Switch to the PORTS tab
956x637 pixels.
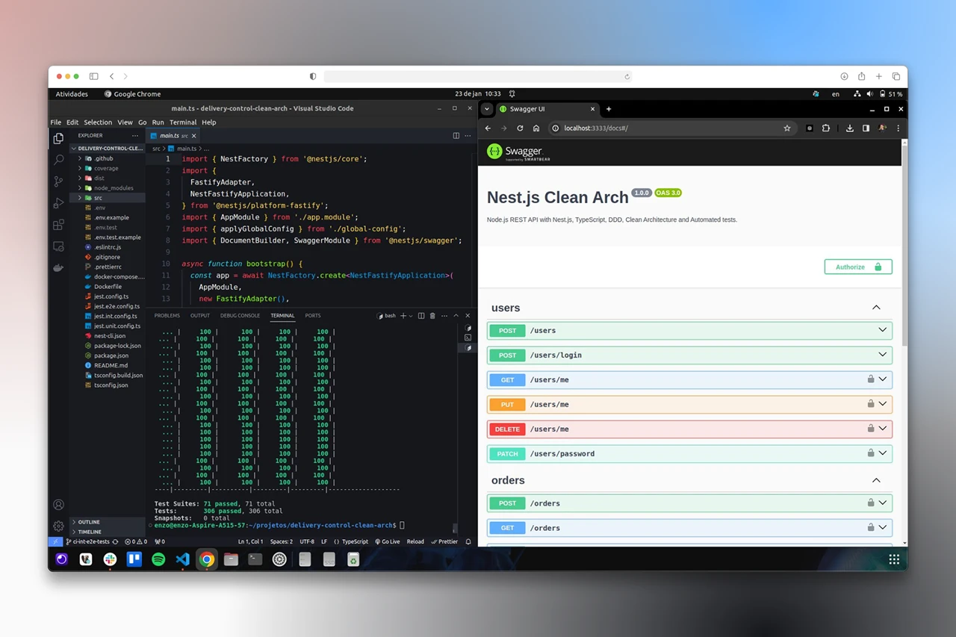click(x=313, y=316)
